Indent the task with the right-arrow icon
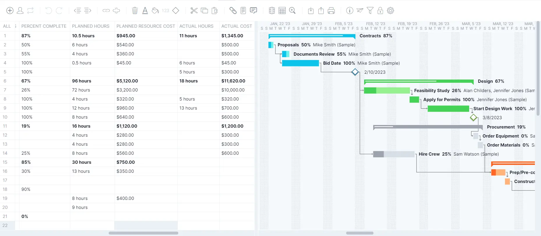Image resolution: width=541 pixels, height=236 pixels. click(88, 11)
